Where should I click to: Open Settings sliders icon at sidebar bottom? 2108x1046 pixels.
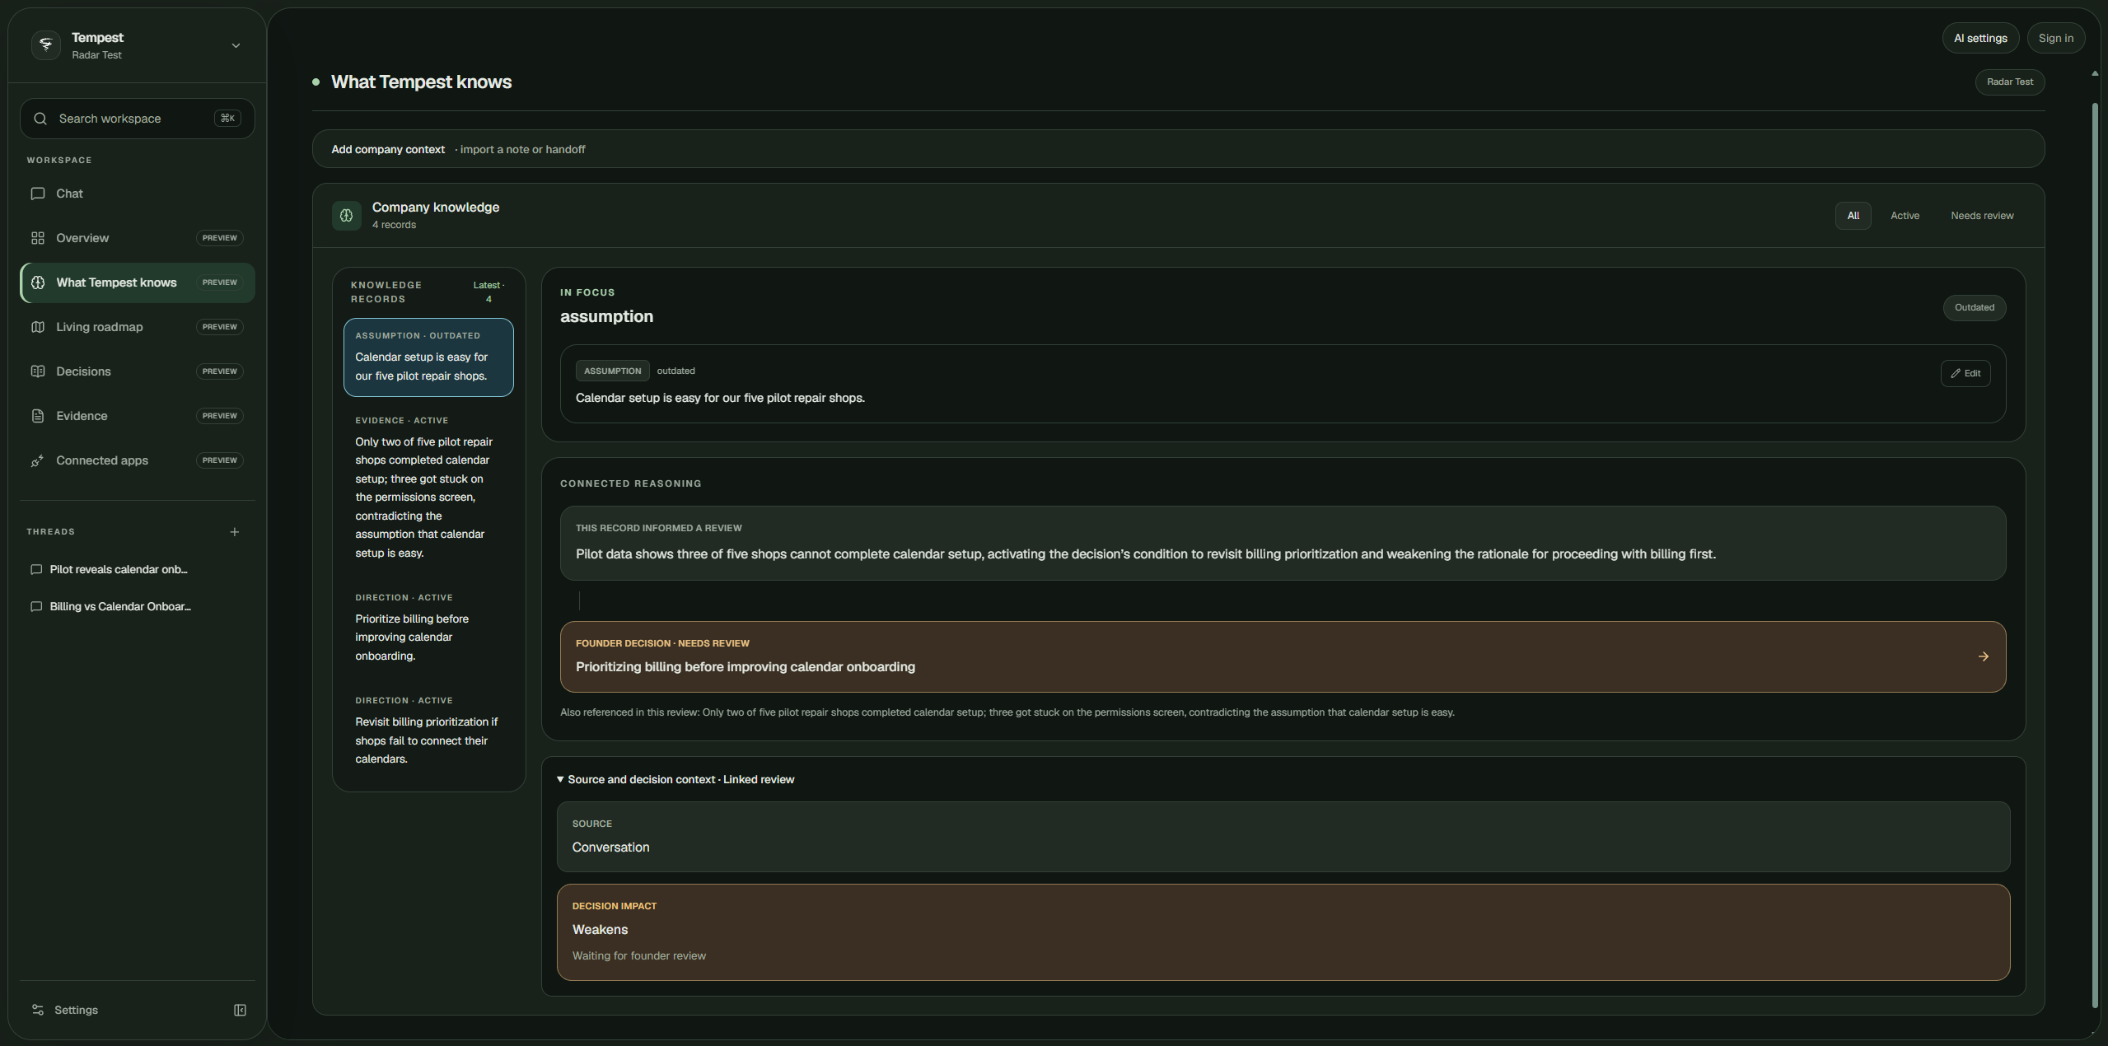coord(38,1010)
